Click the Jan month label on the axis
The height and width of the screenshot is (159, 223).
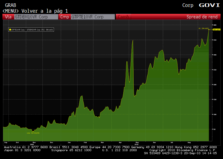tap(69, 142)
